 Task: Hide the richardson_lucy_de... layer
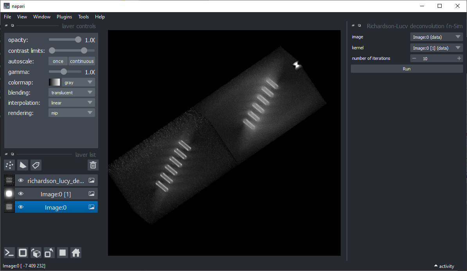(21, 180)
